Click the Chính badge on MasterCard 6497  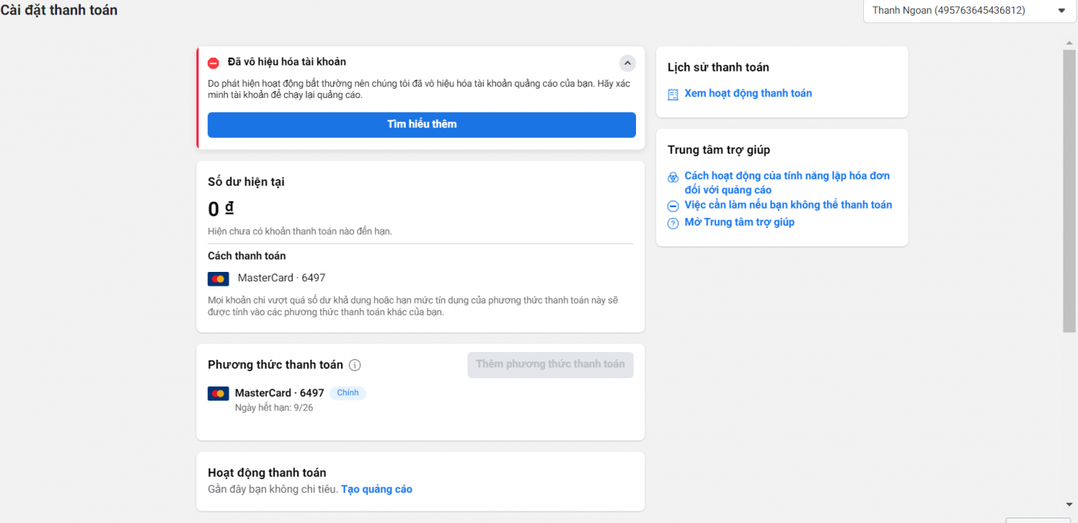348,393
